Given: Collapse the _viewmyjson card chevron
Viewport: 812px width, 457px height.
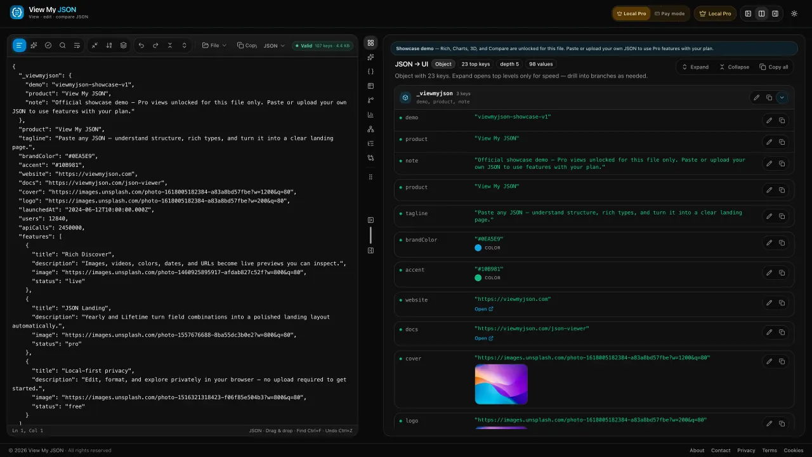Looking at the screenshot, I should (x=782, y=98).
